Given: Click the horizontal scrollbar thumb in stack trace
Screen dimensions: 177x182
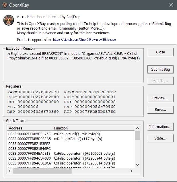Looking at the screenshot, I should point(42,171).
